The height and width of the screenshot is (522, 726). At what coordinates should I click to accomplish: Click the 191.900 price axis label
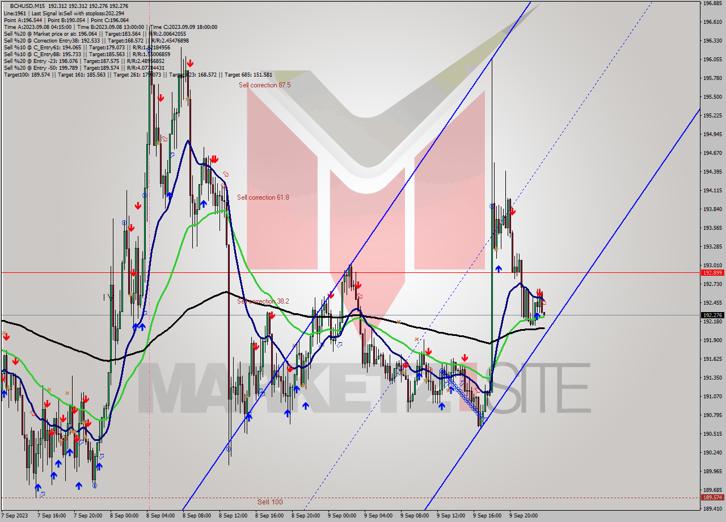point(712,340)
